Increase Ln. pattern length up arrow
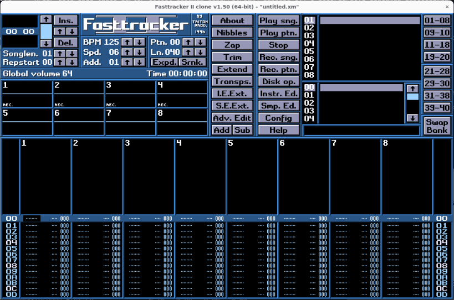The image size is (454, 300). click(x=188, y=53)
